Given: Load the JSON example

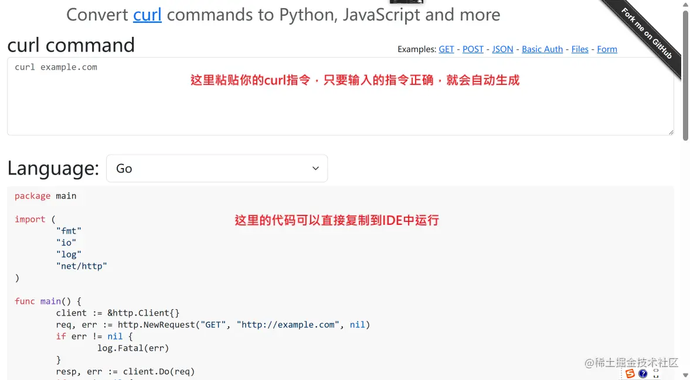Looking at the screenshot, I should click(502, 49).
